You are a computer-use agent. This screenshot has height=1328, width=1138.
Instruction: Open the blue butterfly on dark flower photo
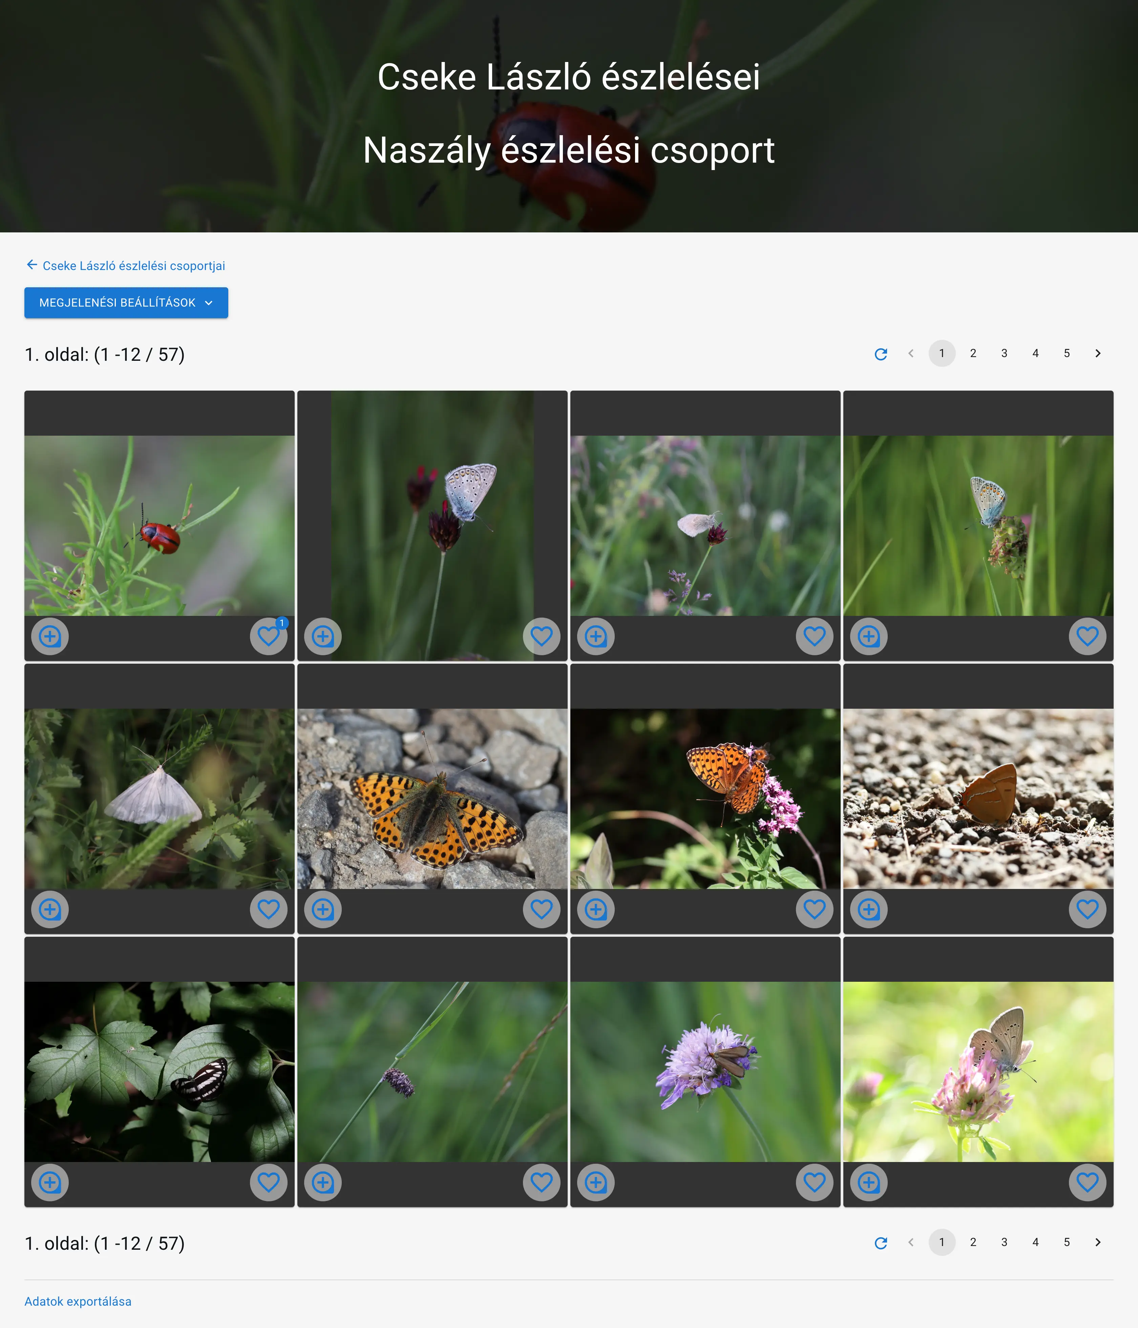[432, 513]
